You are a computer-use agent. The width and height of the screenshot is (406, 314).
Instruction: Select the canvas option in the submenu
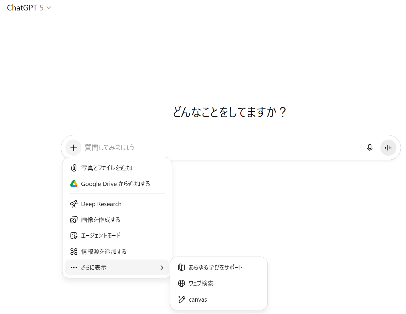click(198, 300)
